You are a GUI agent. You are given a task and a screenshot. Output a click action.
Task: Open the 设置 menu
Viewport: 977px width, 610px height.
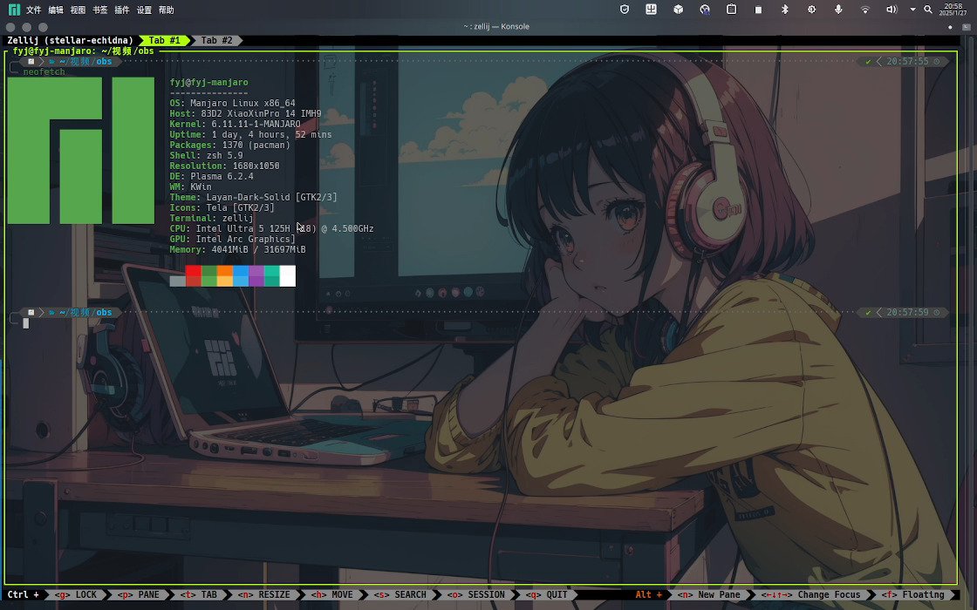pyautogui.click(x=144, y=10)
